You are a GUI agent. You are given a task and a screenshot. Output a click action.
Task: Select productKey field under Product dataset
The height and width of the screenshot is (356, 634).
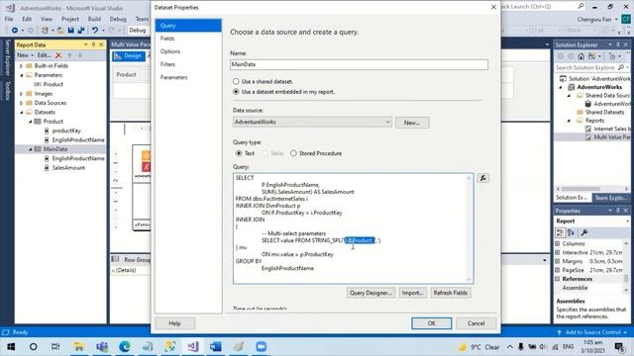click(66, 131)
